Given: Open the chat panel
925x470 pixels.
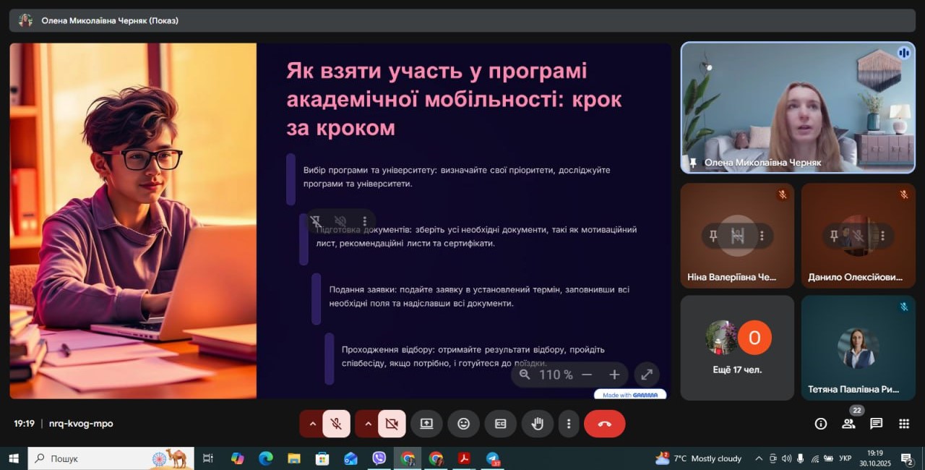Looking at the screenshot, I should pyautogui.click(x=876, y=424).
